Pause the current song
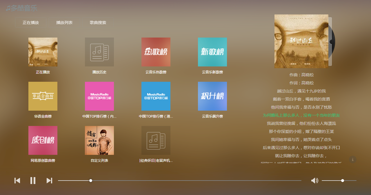371x195 pixels. (x=33, y=181)
